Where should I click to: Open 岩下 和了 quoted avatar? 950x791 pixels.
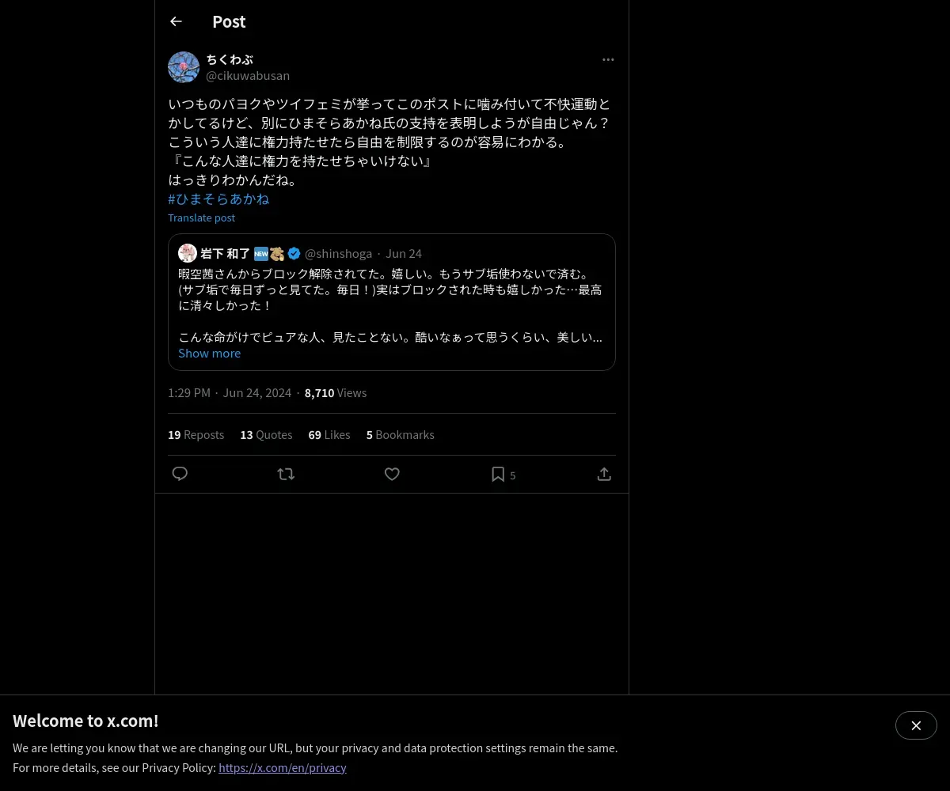point(188,253)
